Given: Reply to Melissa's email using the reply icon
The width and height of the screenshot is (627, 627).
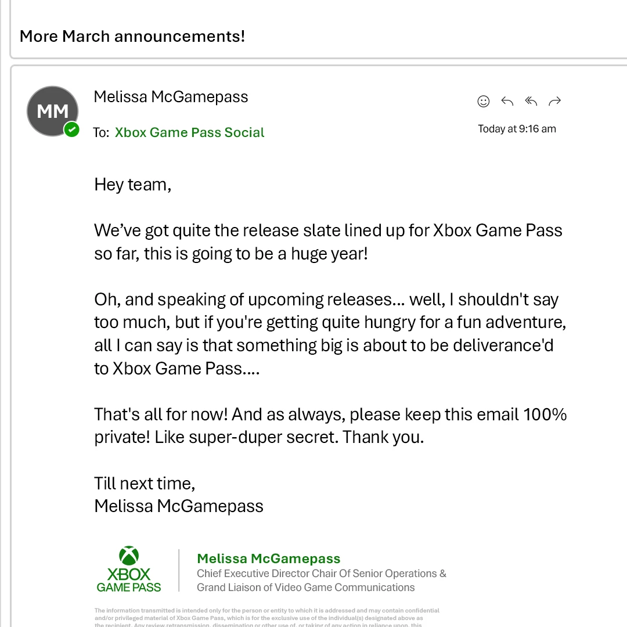Looking at the screenshot, I should [507, 101].
